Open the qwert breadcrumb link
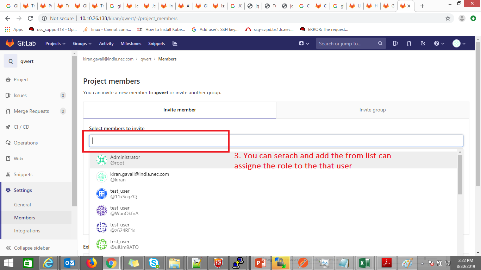This screenshot has height=270, width=481. click(146, 59)
